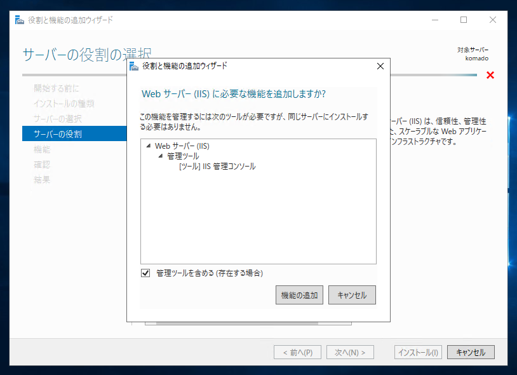Uncheck 管理ツールを含める checkbox
The width and height of the screenshot is (517, 375).
(x=145, y=273)
